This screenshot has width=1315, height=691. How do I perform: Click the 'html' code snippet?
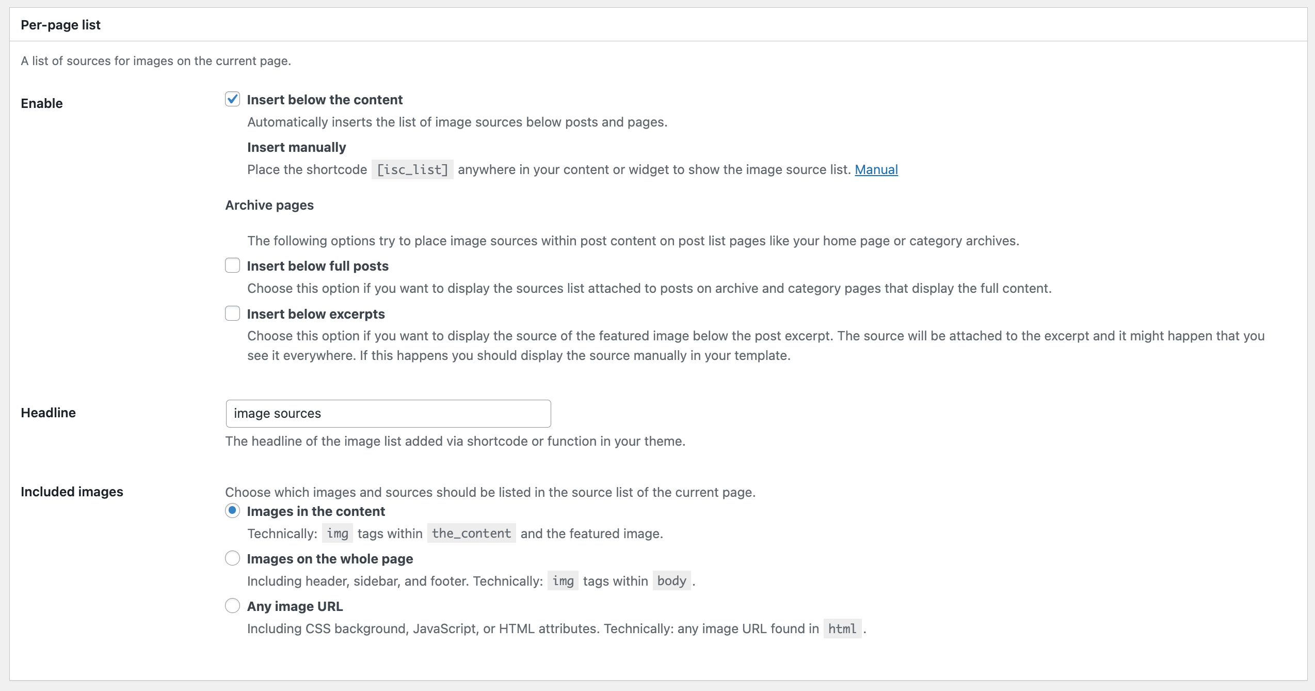842,629
